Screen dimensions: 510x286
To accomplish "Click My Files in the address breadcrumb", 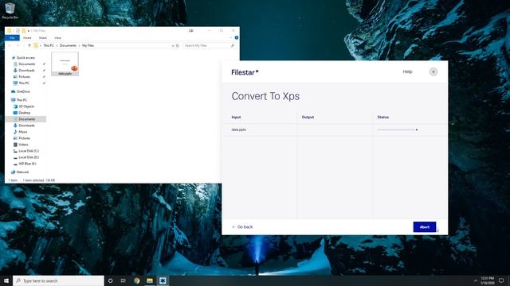I will pyautogui.click(x=88, y=46).
